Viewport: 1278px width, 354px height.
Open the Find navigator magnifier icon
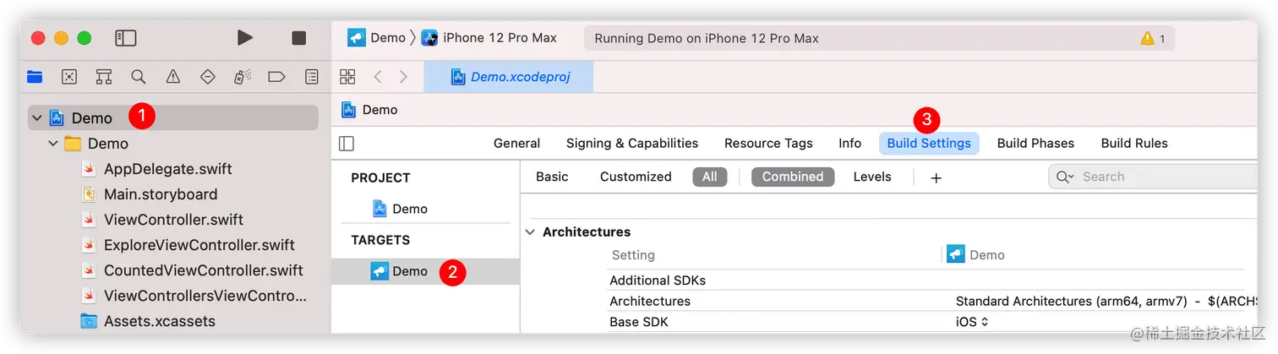(139, 77)
